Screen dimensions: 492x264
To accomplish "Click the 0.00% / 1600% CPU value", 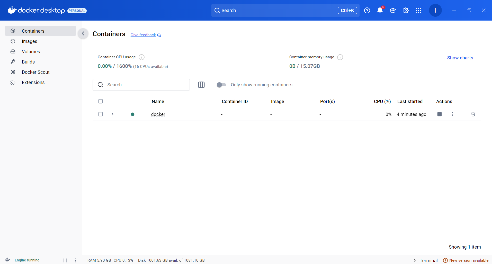I will [115, 66].
